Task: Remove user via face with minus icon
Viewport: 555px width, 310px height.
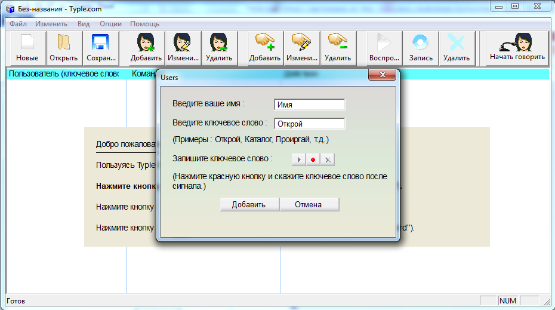Action: tap(218, 48)
